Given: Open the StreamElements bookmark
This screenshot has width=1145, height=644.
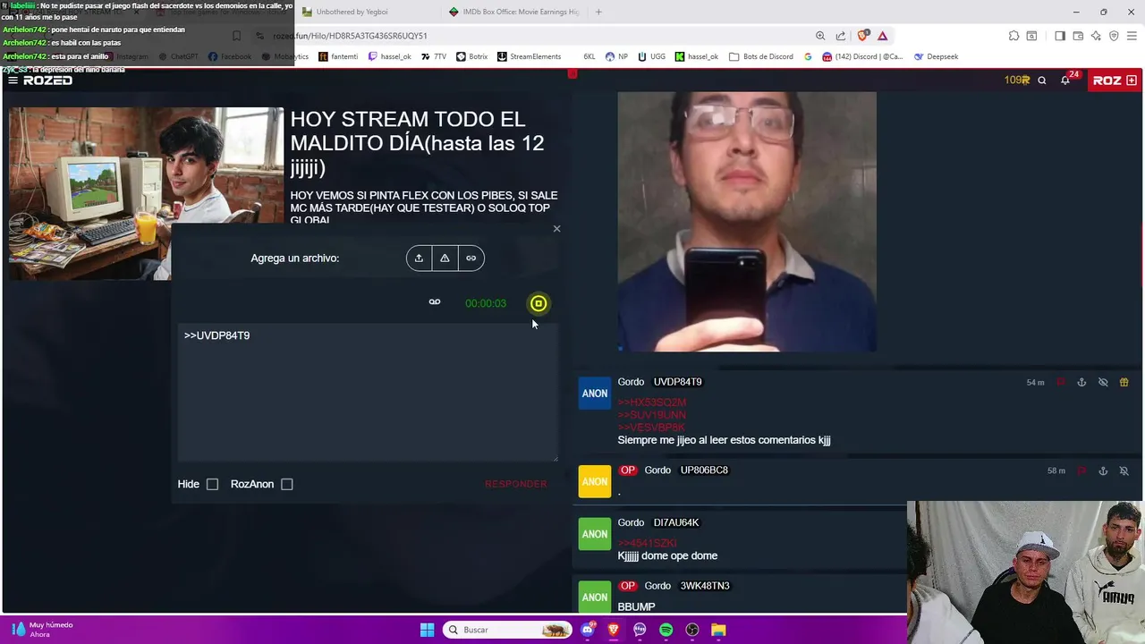Looking at the screenshot, I should coord(529,56).
